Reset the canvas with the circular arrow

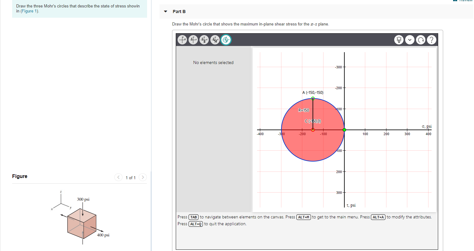point(421,40)
